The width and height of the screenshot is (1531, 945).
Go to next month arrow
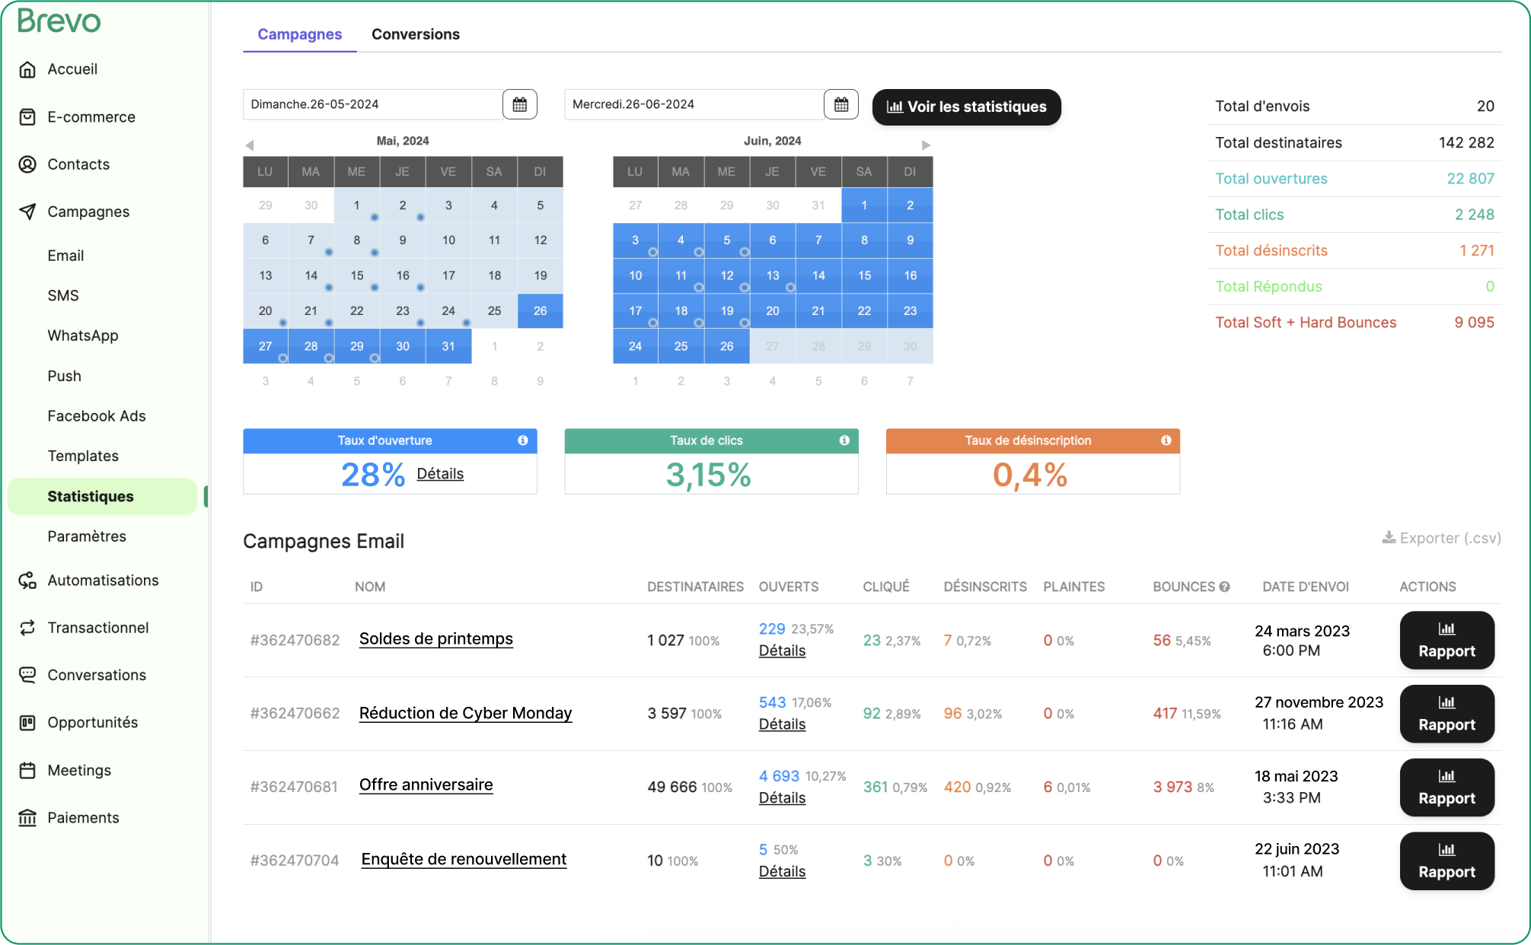[x=926, y=145]
